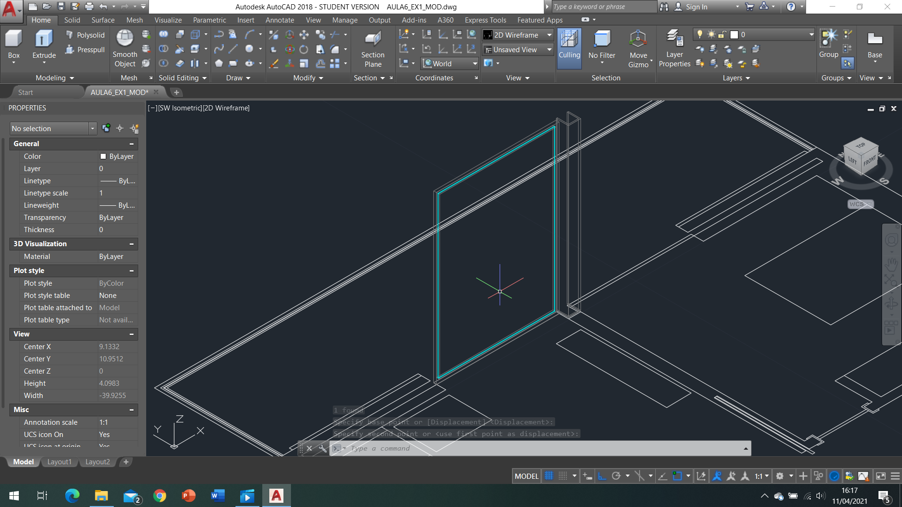The width and height of the screenshot is (902, 507).
Task: Click the Polysolid button
Action: click(x=85, y=35)
